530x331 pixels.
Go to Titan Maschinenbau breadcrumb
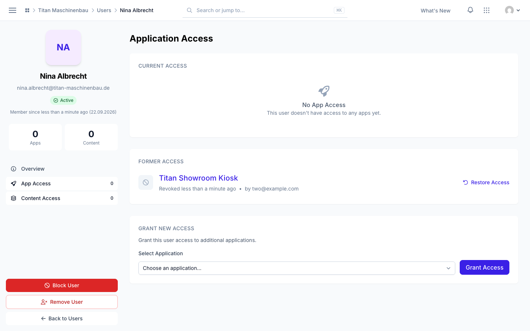63,10
